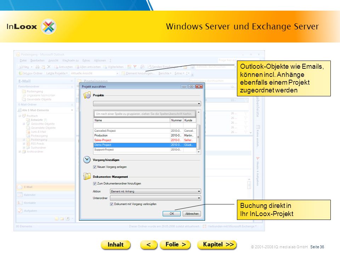
Task: Switch to Kalender in navigation pane
Action: 45,195
